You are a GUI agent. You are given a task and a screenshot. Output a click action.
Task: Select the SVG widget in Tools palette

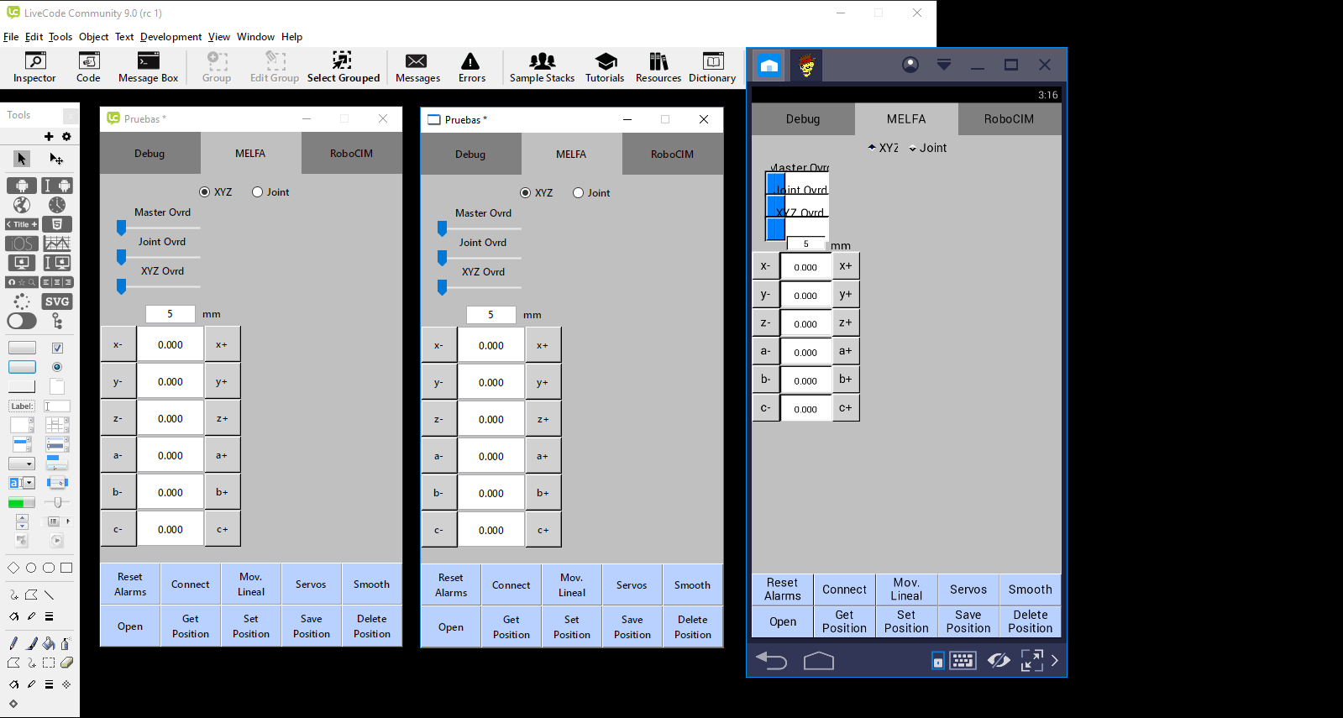(x=57, y=301)
